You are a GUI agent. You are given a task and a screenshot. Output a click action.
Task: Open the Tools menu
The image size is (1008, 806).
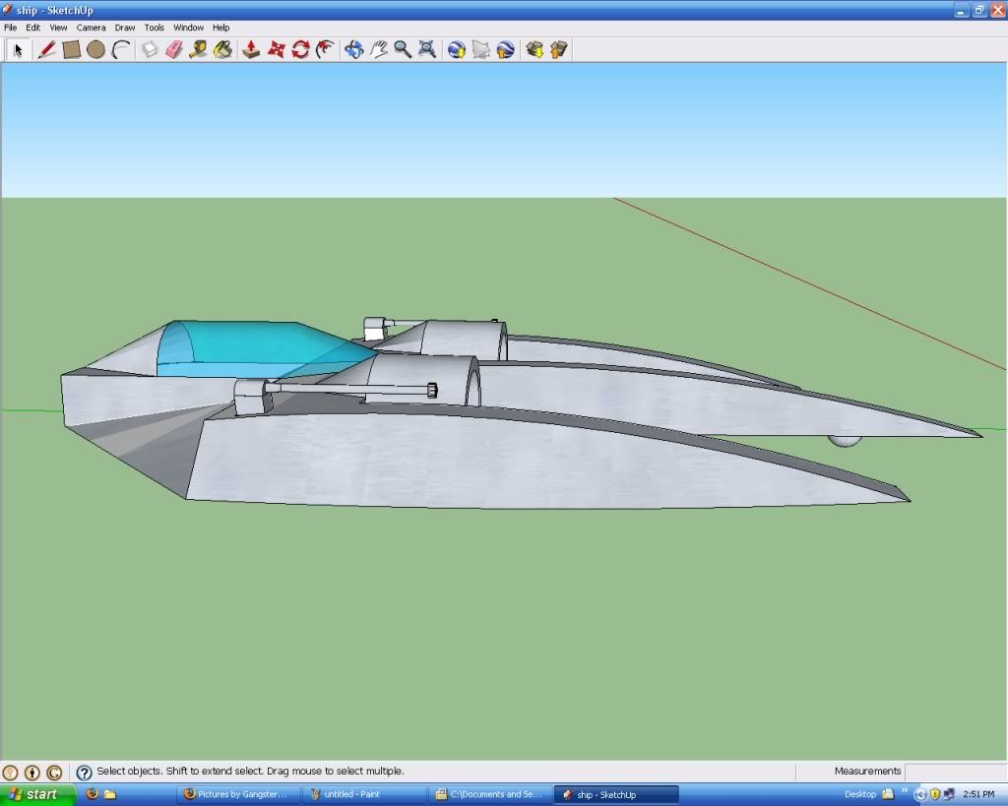[x=155, y=28]
